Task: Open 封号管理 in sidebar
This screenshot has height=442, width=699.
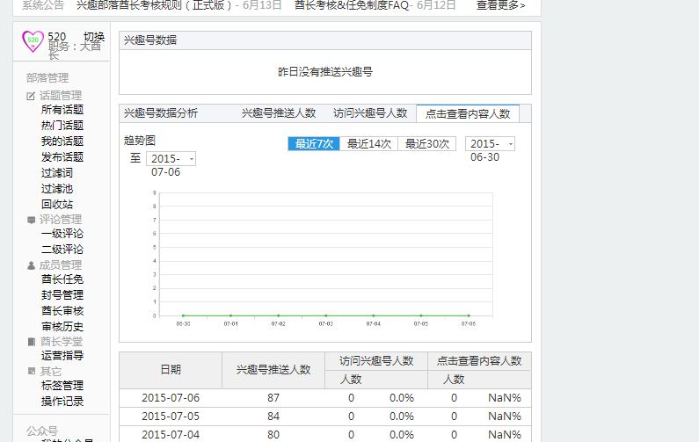Action: coord(62,295)
